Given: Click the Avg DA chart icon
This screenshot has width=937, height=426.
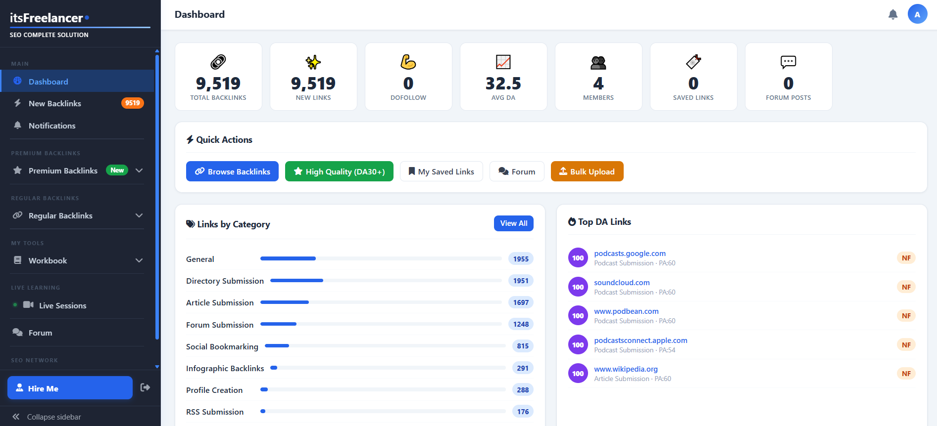Looking at the screenshot, I should pos(503,62).
